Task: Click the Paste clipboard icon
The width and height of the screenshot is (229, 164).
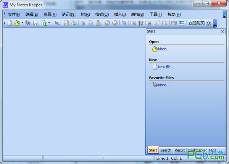Action: point(98,23)
